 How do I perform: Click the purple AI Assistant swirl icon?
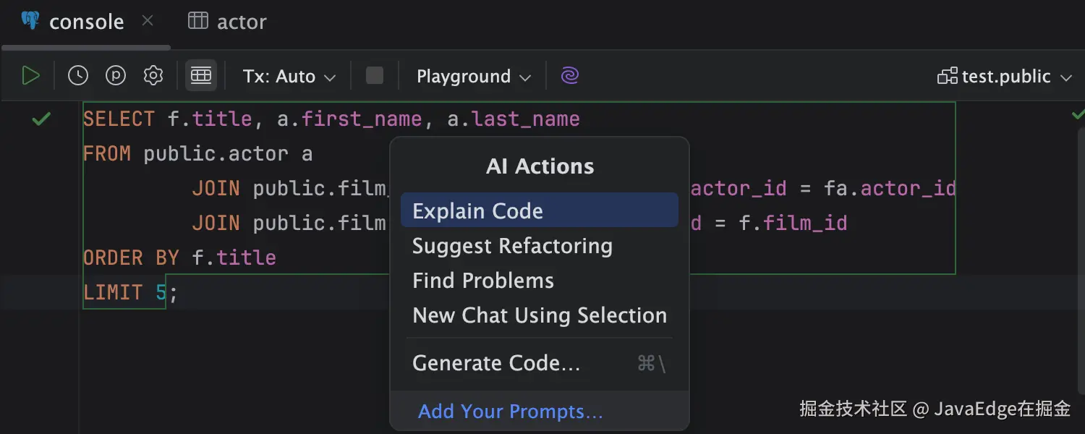point(570,76)
